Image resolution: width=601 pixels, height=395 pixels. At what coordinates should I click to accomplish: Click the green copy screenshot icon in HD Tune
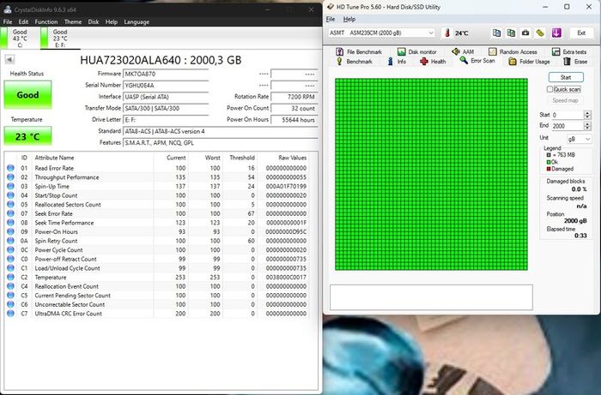[511, 33]
